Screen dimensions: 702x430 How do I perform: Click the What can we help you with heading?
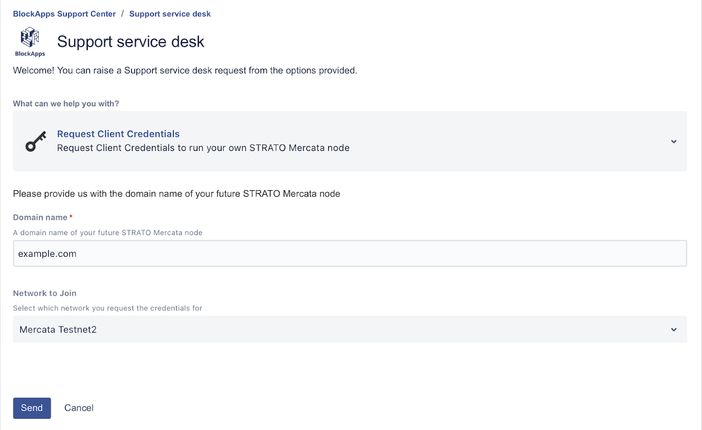pyautogui.click(x=66, y=104)
